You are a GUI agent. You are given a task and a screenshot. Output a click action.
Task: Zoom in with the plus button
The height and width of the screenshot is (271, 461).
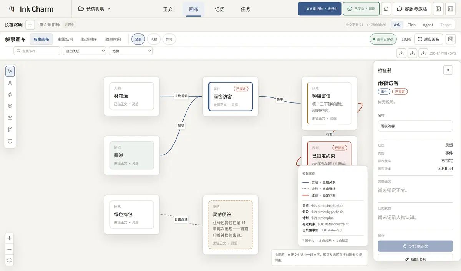click(10, 238)
